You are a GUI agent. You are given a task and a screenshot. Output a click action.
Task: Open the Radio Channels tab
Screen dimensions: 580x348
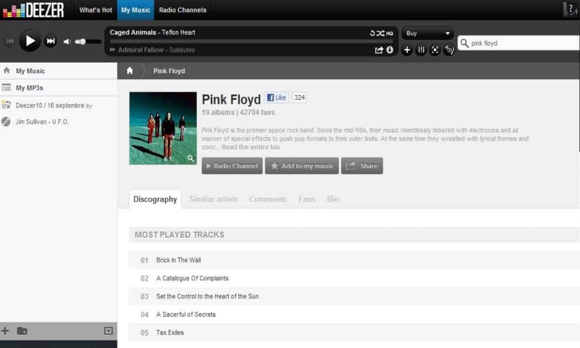click(183, 10)
